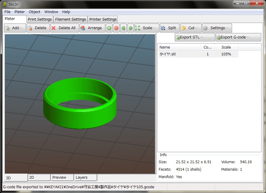This screenshot has width=266, height=193.
Task: Close the Slic3r window
Action: 257,3
